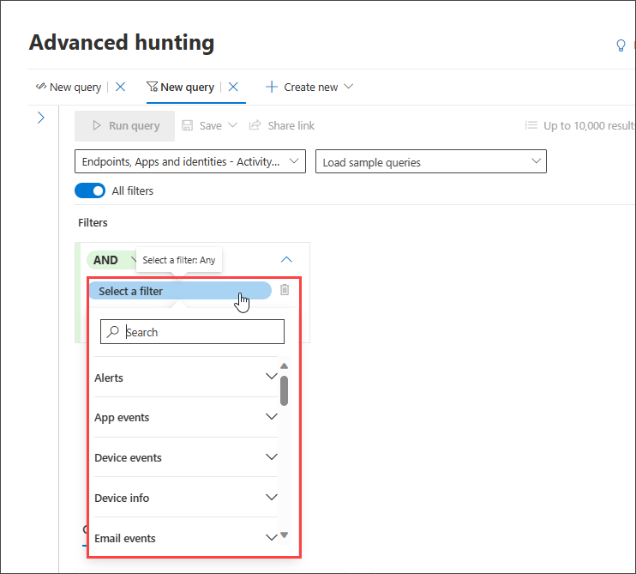Screen dimensions: 636x574
Task: Close the first New query tab
Action: 121,87
